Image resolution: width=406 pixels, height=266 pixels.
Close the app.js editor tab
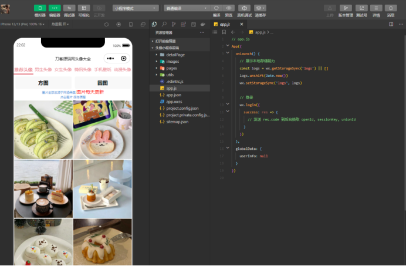pos(242,24)
